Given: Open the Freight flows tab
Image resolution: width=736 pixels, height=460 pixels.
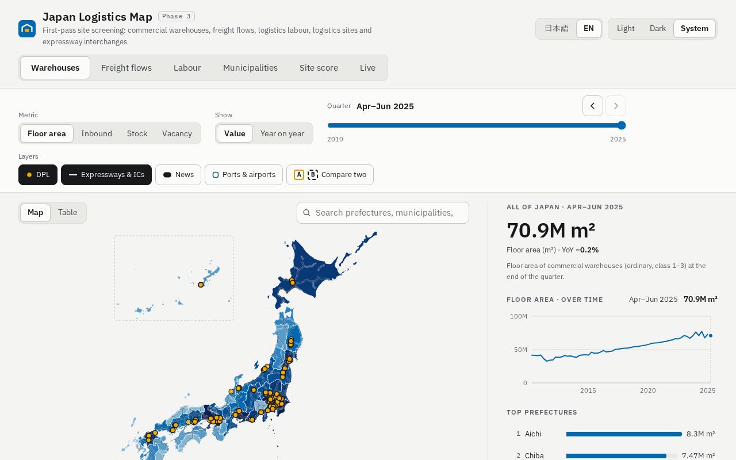Looking at the screenshot, I should pos(126,68).
